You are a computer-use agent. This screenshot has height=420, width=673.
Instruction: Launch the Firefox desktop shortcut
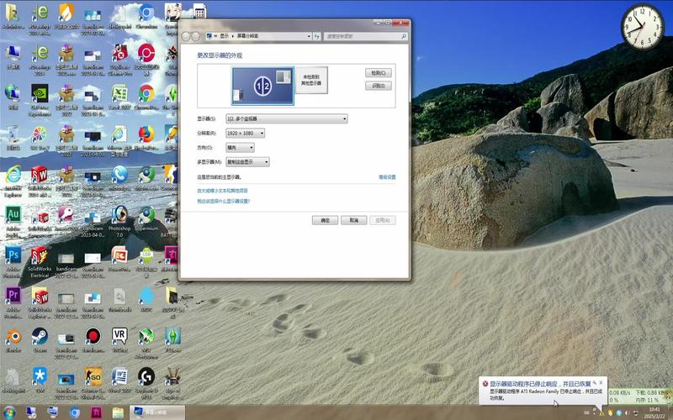coord(146,134)
